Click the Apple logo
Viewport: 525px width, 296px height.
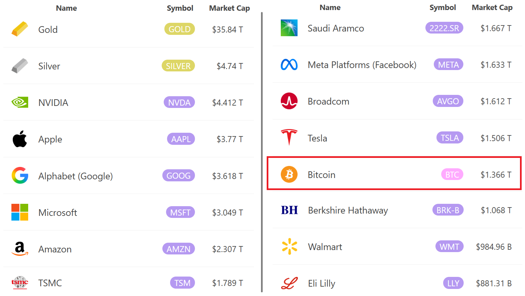click(20, 139)
